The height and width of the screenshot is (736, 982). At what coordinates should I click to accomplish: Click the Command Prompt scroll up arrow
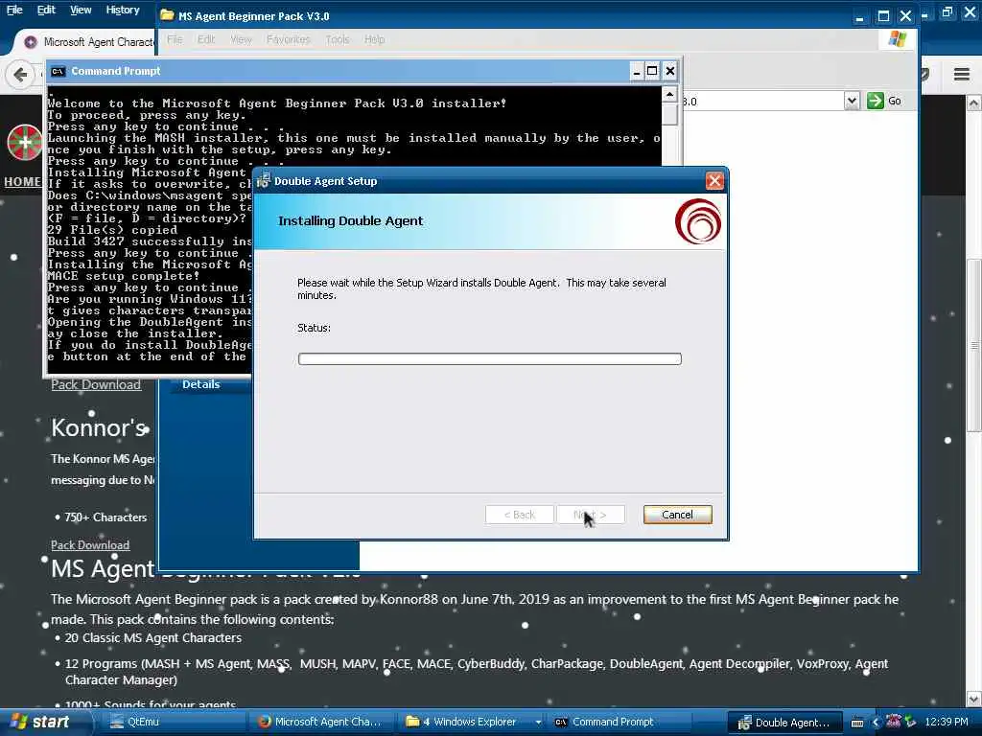(x=669, y=95)
